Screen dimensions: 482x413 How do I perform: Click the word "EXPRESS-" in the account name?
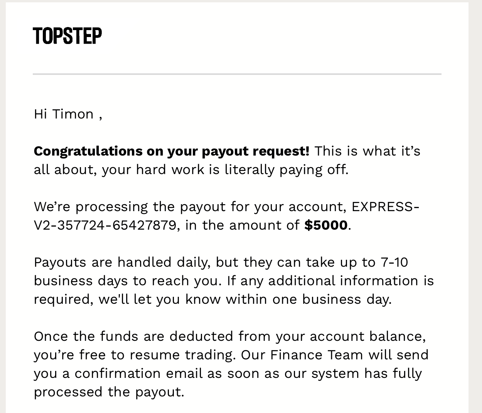[385, 206]
